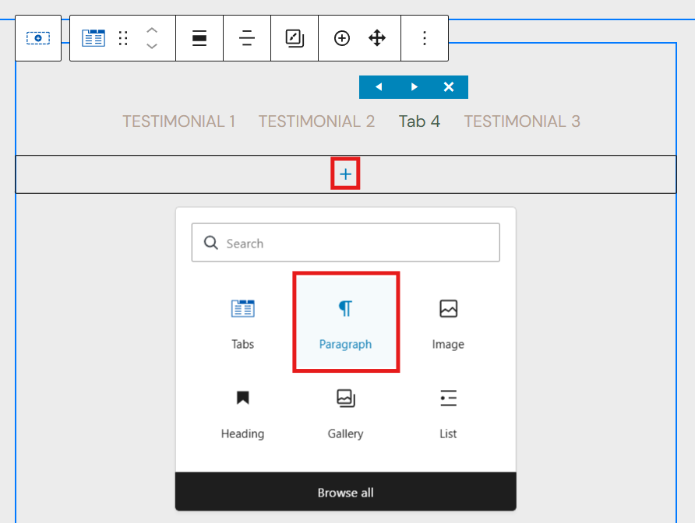This screenshot has width=695, height=523.
Task: Remove the tab with the X button
Action: click(x=449, y=87)
